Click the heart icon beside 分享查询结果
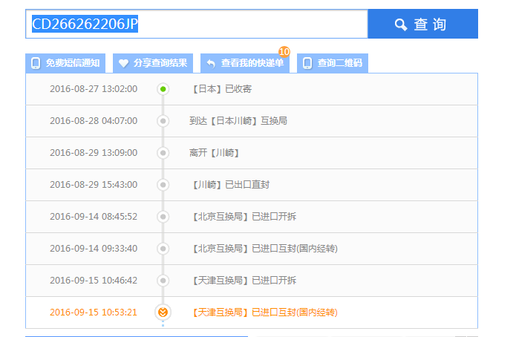This screenshot has width=516, height=337. tap(123, 63)
